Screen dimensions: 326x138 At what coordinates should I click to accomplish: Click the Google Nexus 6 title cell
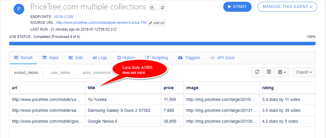(x=123, y=121)
